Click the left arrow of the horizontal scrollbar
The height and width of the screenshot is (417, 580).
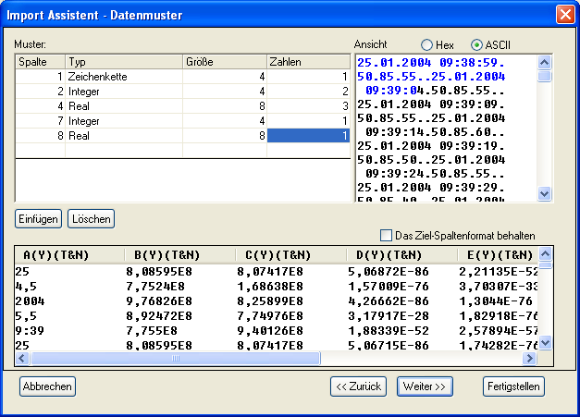[x=22, y=358]
